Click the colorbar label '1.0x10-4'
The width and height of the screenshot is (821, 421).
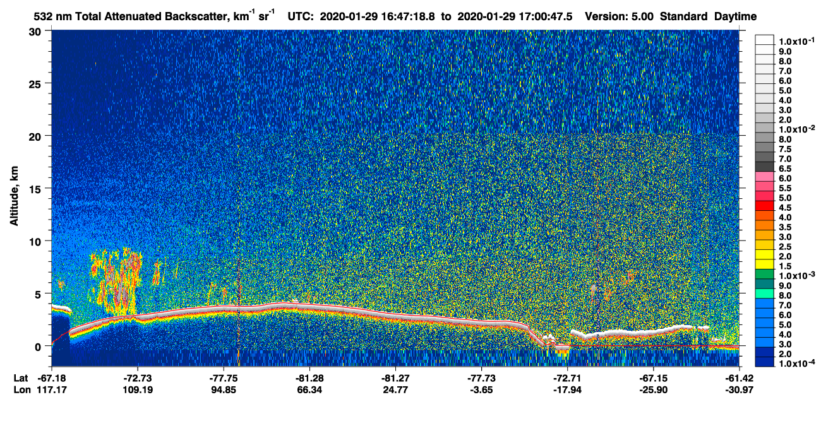click(x=796, y=364)
